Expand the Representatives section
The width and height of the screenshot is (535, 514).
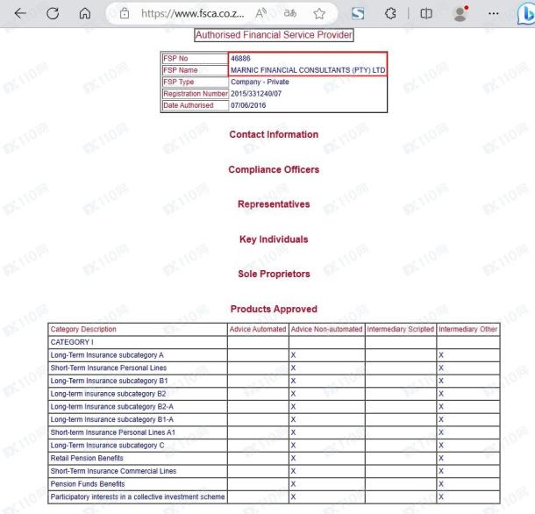tap(274, 204)
